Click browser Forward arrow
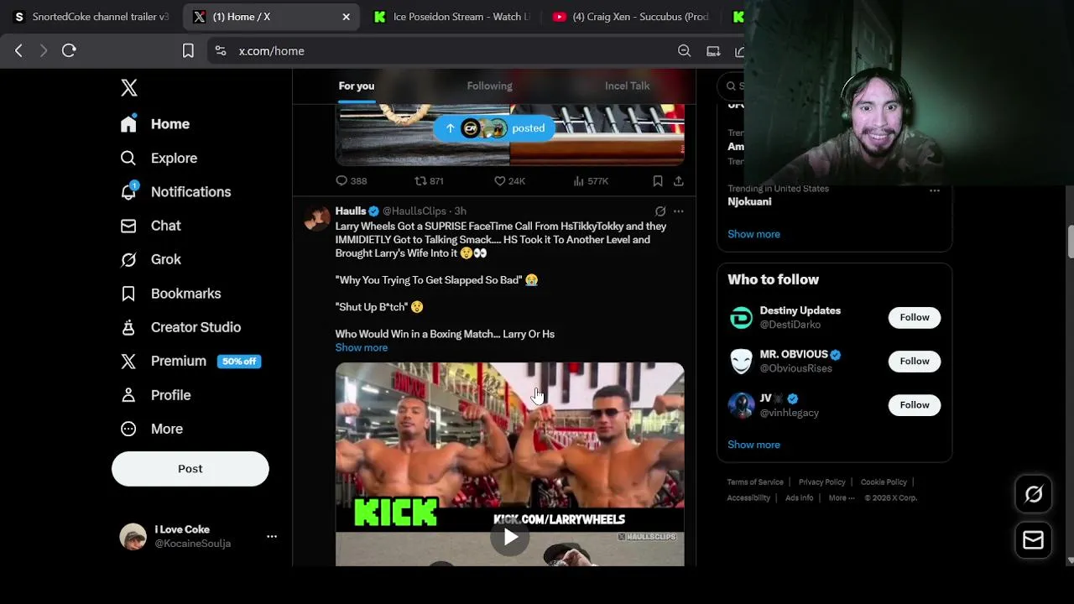The image size is (1074, 604). (44, 51)
